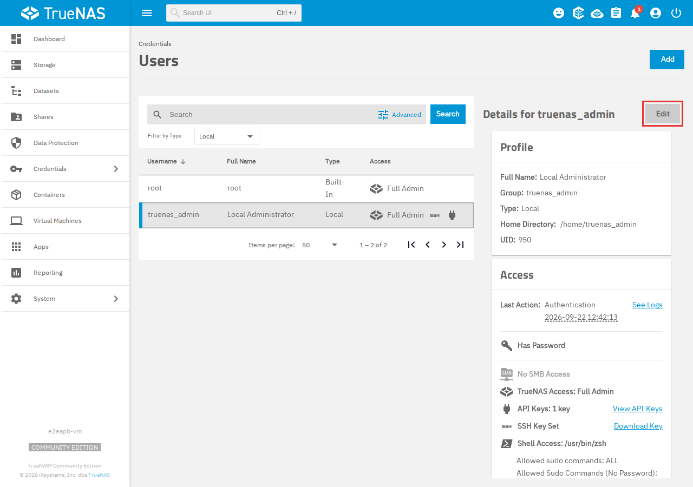Open the Jobs clipboard icon

pos(616,13)
